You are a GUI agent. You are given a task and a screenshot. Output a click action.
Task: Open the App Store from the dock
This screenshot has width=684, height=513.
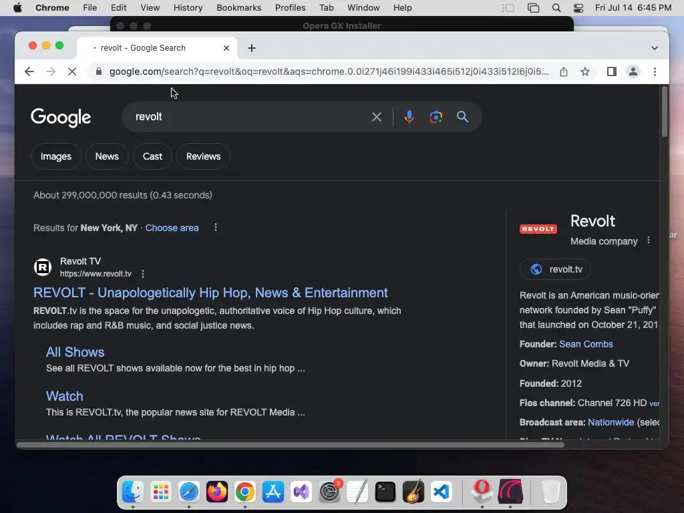[273, 492]
